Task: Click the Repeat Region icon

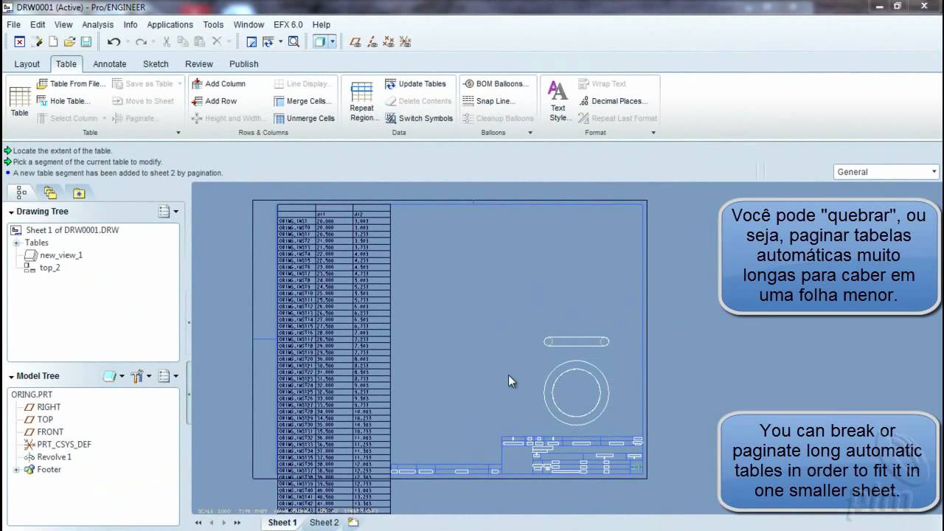Action: (361, 92)
